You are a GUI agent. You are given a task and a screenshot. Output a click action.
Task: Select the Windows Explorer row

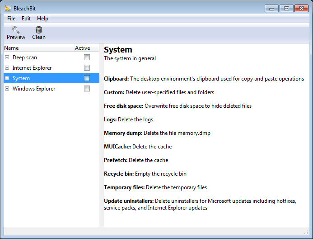point(51,89)
